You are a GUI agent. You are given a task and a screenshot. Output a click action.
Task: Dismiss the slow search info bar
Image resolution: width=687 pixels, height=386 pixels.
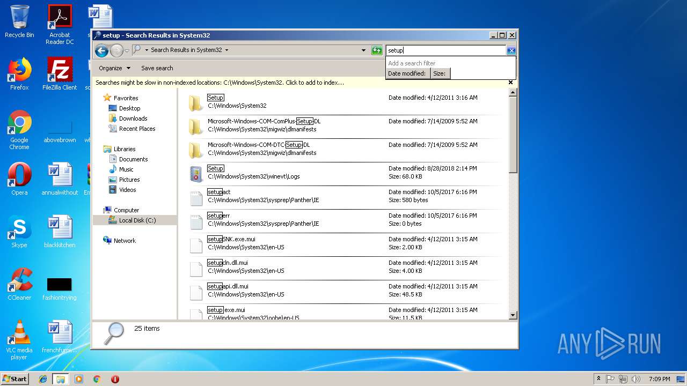[x=510, y=83]
